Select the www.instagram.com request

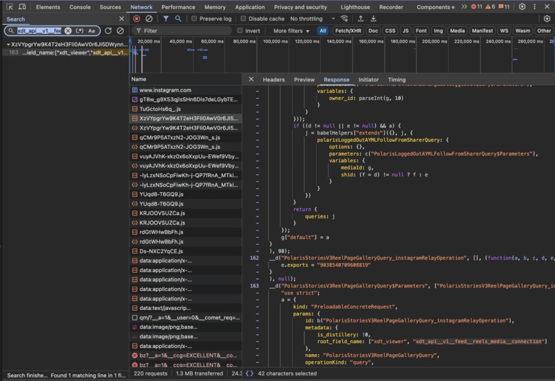click(165, 90)
